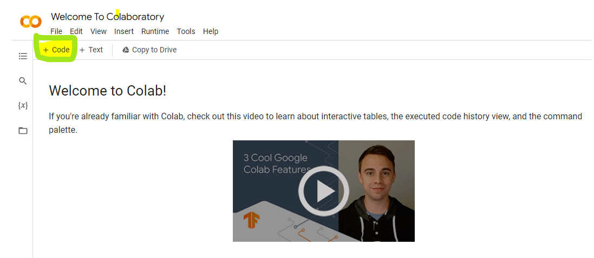The height and width of the screenshot is (258, 594).
Task: Open the File menu
Action: [56, 31]
